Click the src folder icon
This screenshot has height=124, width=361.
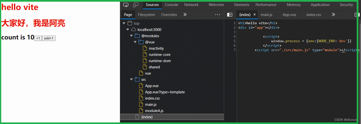point(137,79)
